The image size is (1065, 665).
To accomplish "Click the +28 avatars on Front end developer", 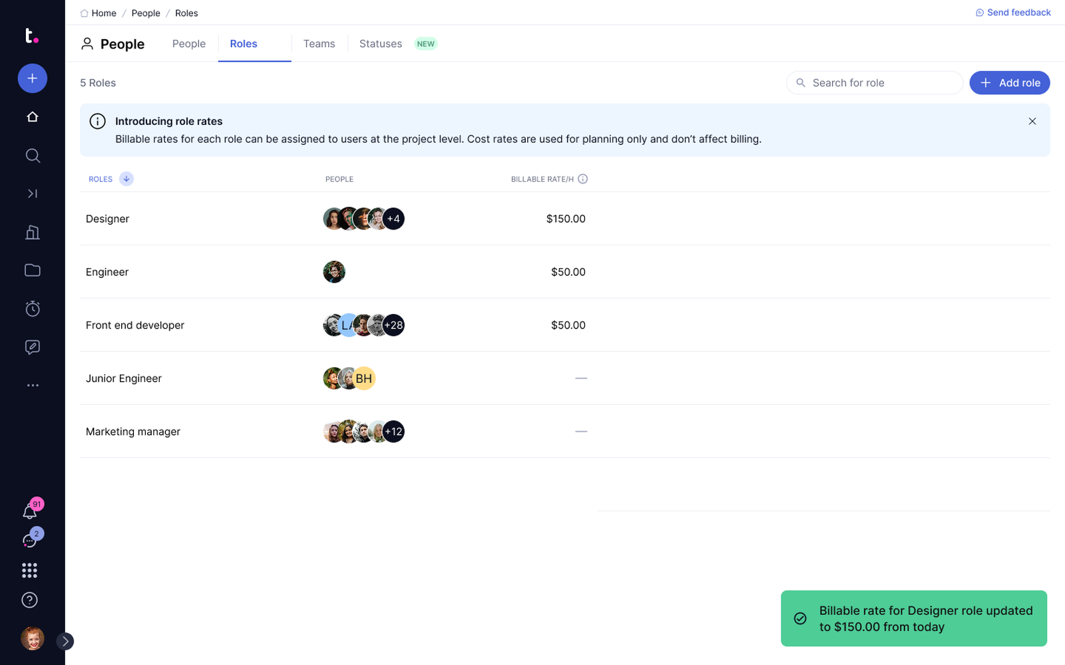I will (394, 325).
